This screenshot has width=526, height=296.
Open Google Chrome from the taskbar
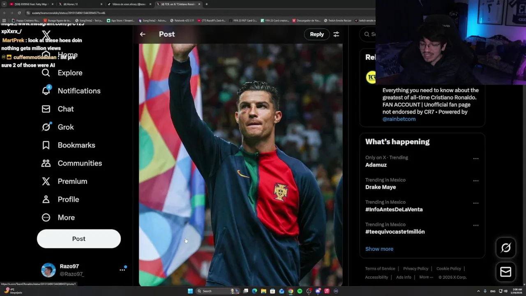(x=291, y=291)
